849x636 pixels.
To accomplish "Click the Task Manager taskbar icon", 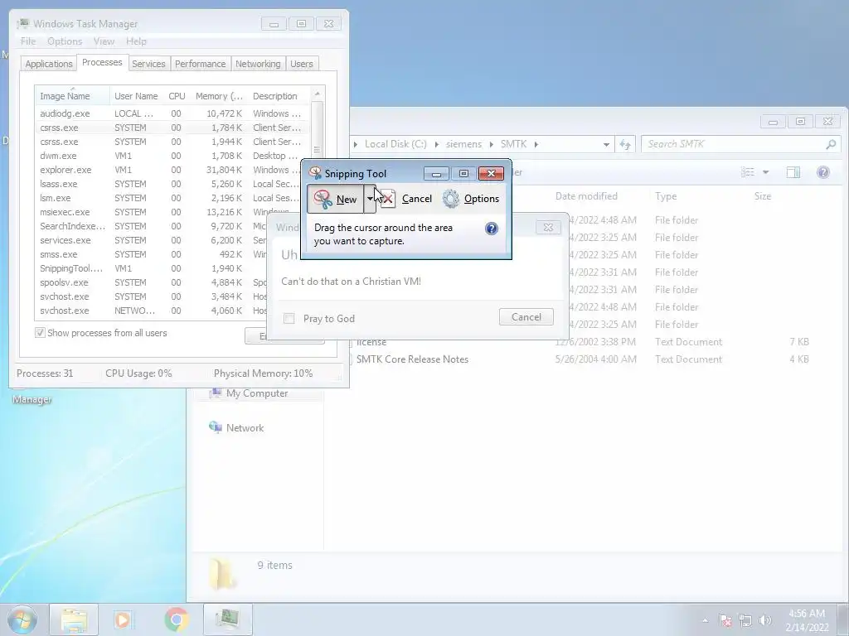I will pyautogui.click(x=228, y=618).
